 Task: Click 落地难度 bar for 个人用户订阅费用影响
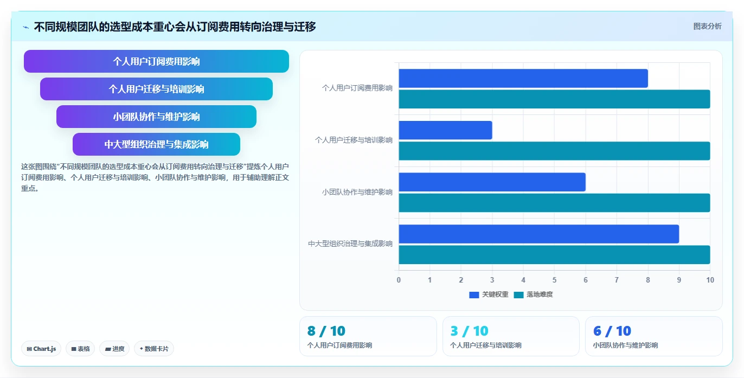tap(554, 99)
